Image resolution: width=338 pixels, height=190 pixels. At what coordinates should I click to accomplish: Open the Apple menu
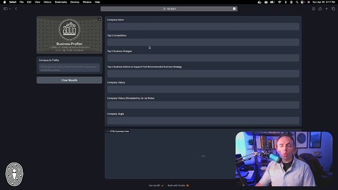(x=5, y=2)
